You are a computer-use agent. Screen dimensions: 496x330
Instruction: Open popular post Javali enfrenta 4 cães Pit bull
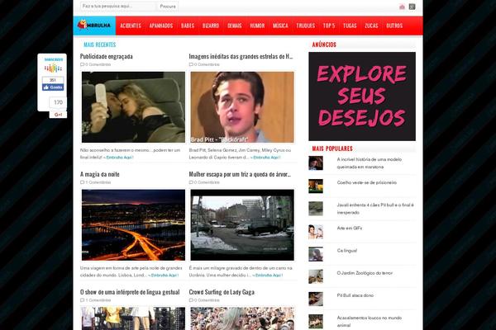click(x=375, y=209)
